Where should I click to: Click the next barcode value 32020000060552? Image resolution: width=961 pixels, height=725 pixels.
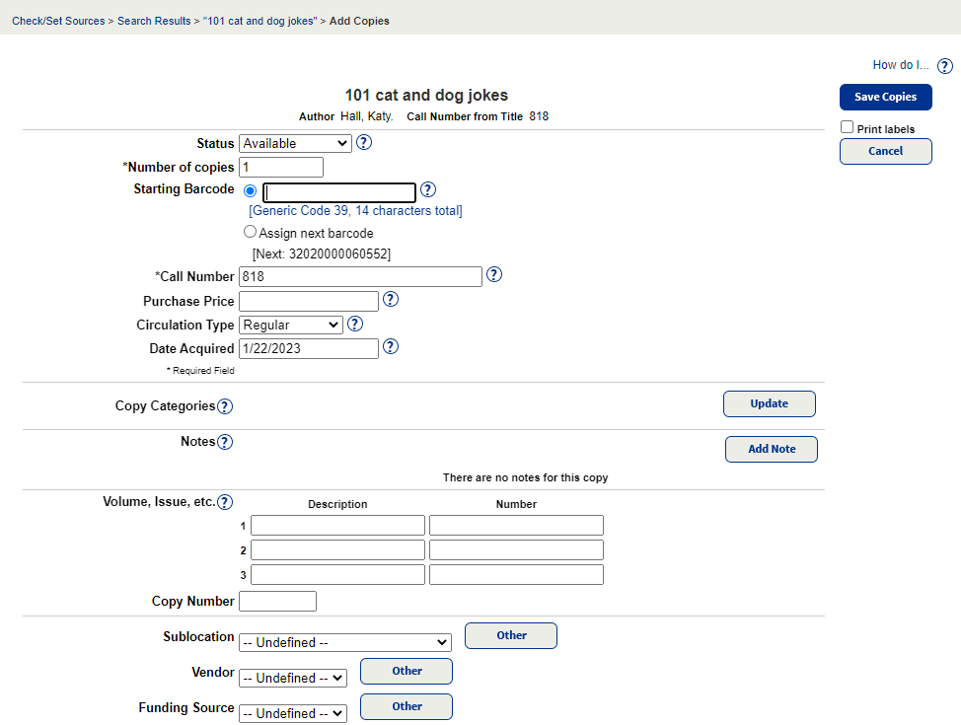point(337,254)
